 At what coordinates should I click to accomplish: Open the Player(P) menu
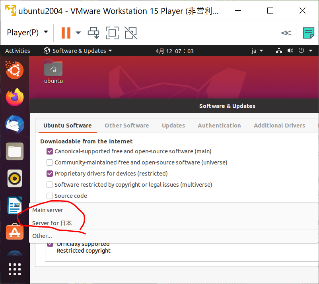(x=27, y=33)
